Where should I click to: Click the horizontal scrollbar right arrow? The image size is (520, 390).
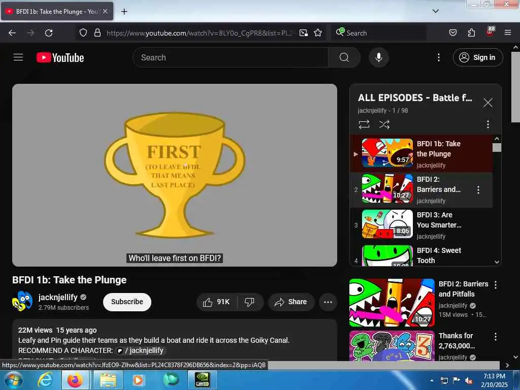[x=507, y=365]
